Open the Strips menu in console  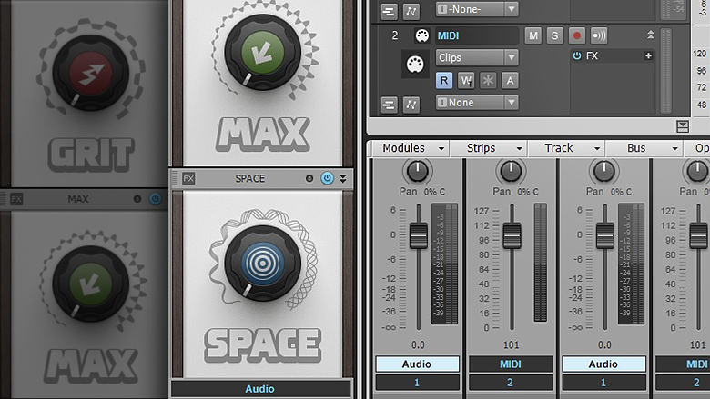(495, 148)
